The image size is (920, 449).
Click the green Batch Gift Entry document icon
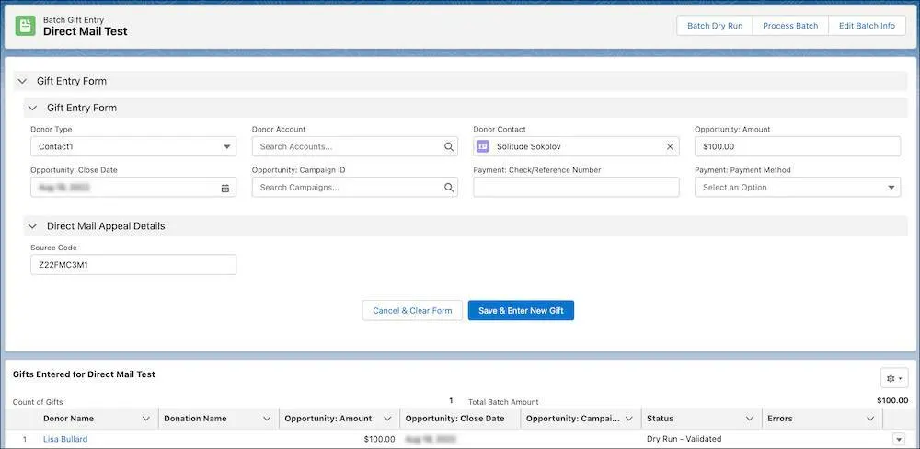click(x=25, y=26)
